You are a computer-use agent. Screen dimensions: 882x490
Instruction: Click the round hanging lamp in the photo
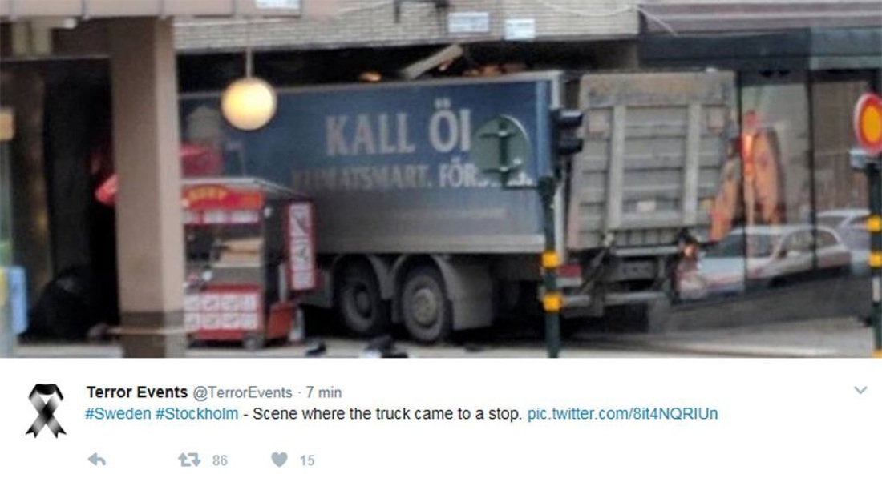click(249, 104)
